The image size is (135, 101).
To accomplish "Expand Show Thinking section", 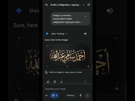I will tap(59, 34).
